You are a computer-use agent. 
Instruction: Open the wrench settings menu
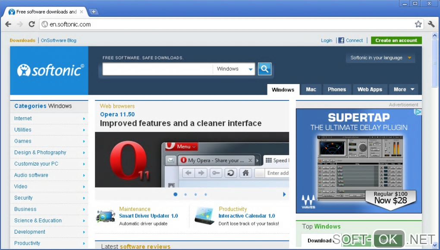click(x=431, y=24)
